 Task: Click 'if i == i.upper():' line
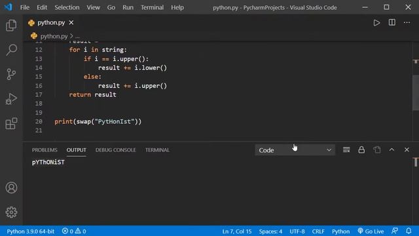116,59
